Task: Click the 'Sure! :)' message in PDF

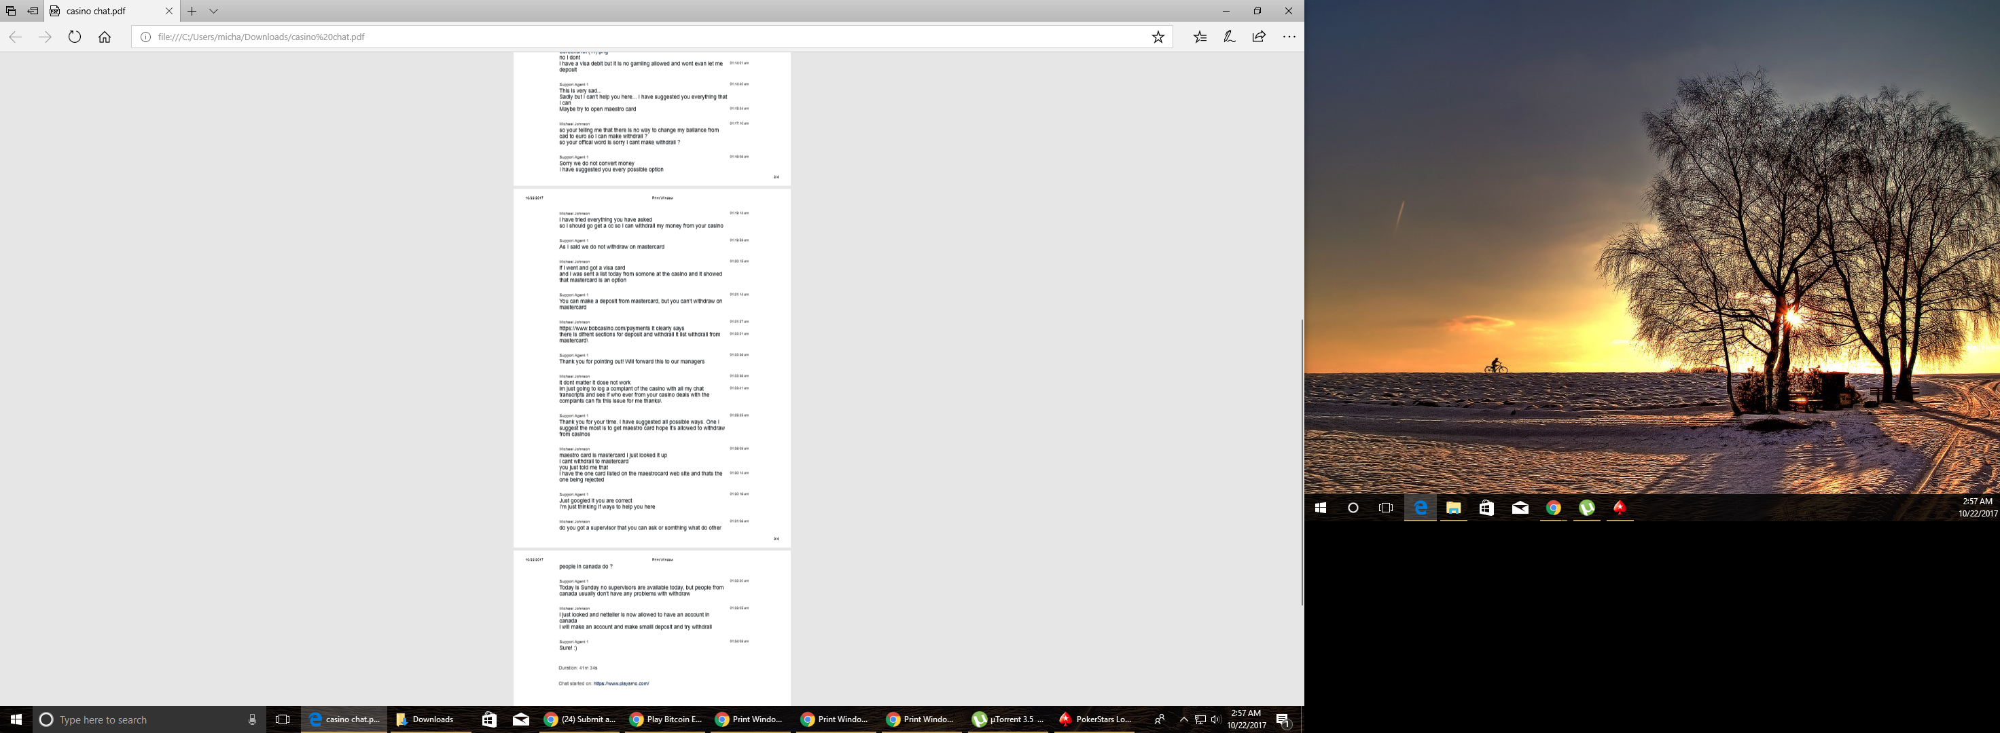Action: point(567,647)
